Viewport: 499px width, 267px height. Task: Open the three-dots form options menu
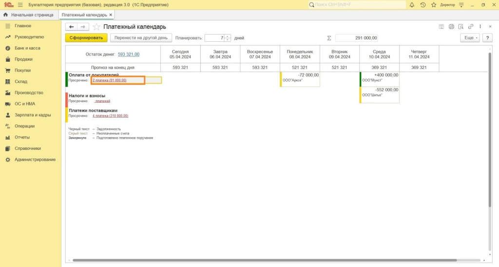[x=480, y=26]
